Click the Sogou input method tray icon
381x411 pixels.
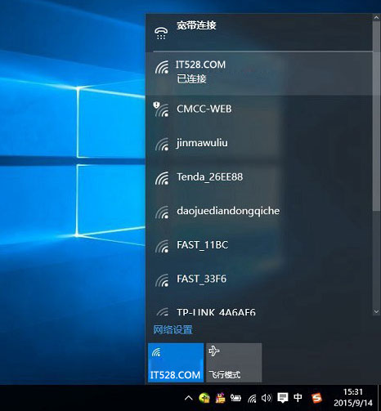[x=316, y=398]
